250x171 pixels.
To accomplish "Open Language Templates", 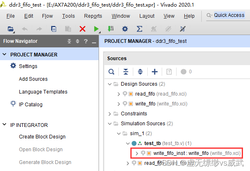I will (43, 92).
